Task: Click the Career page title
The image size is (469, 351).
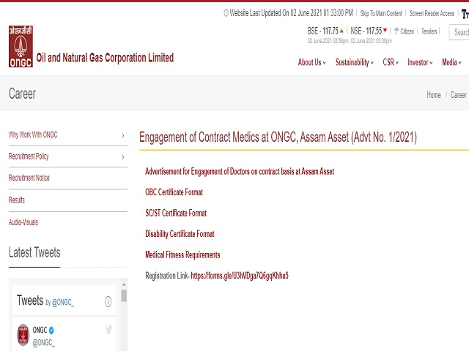Action: (22, 94)
